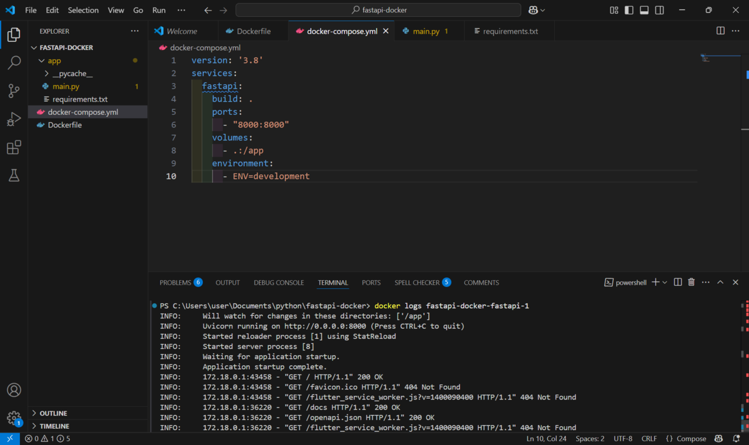749x445 pixels.
Task: Toggle the secondary side bar
Action: [660, 10]
